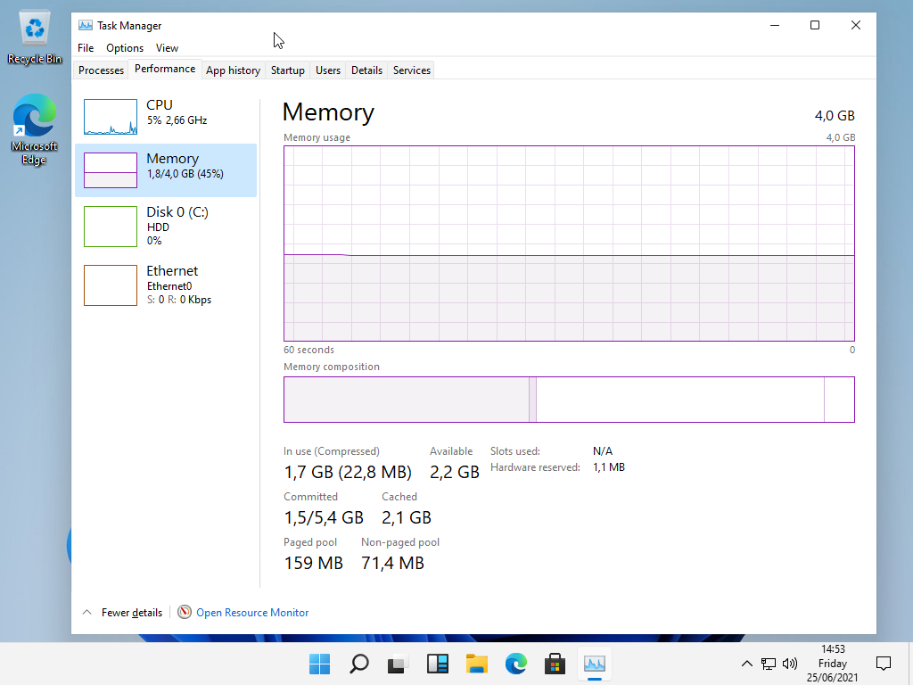Screen dimensions: 913x685
Task: Open the Task View taskbar icon
Action: 398,664
